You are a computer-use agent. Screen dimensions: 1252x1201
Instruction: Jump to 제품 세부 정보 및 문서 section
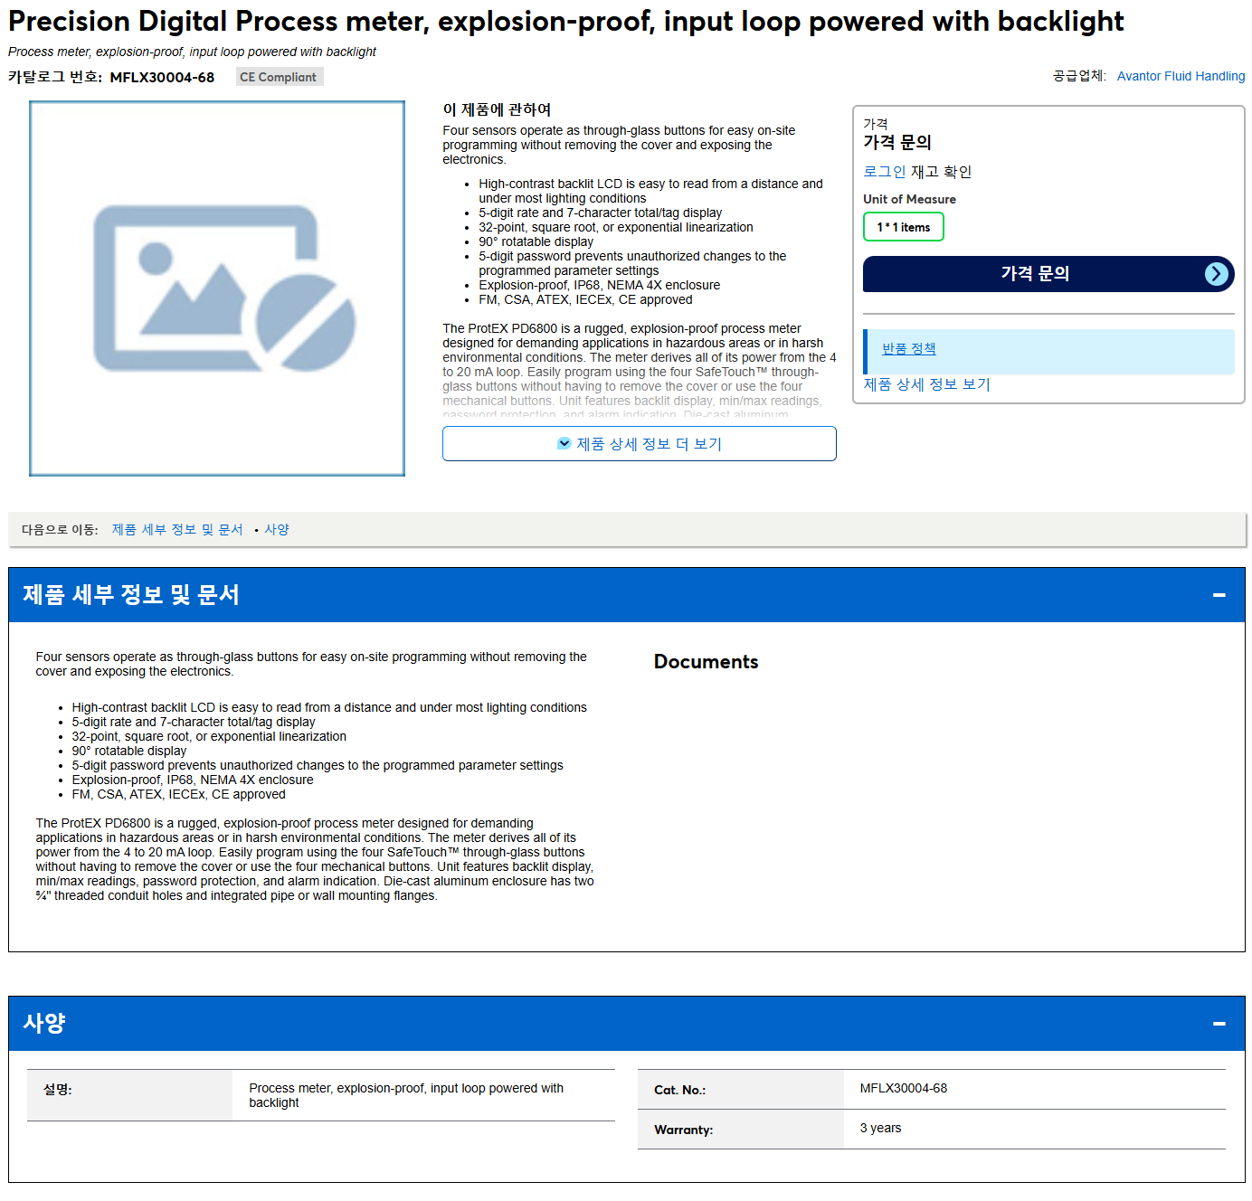pos(177,530)
